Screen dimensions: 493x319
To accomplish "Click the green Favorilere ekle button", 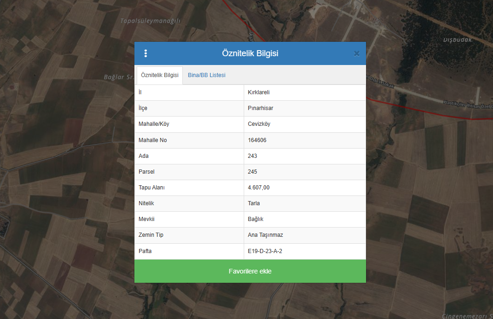I will tap(250, 271).
